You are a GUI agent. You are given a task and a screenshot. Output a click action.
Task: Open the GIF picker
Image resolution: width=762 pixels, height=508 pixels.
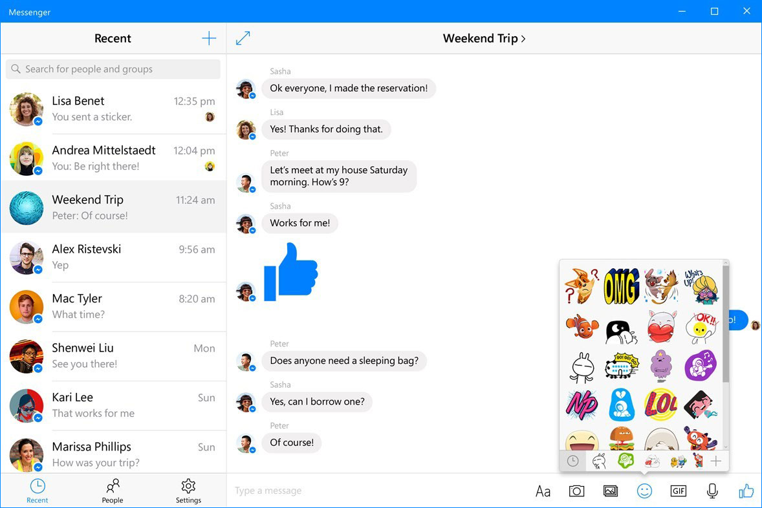[679, 491]
